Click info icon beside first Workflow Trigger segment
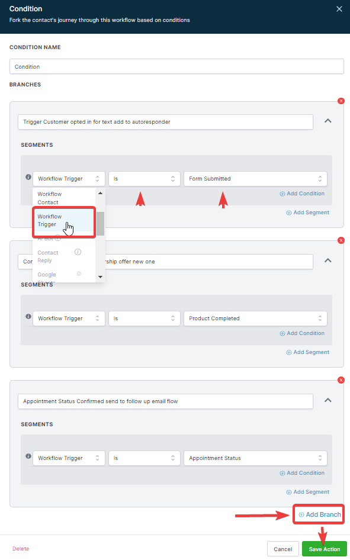 click(28, 177)
